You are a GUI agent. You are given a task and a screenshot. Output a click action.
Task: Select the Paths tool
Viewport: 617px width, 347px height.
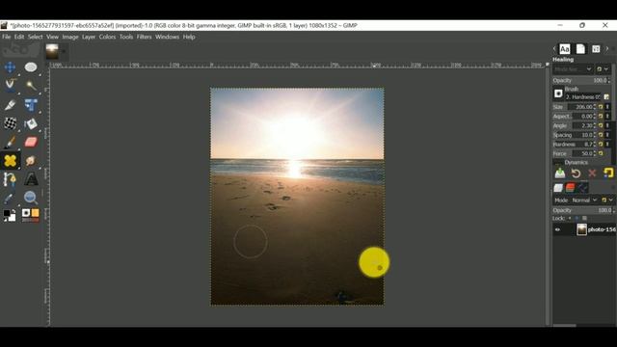point(10,179)
